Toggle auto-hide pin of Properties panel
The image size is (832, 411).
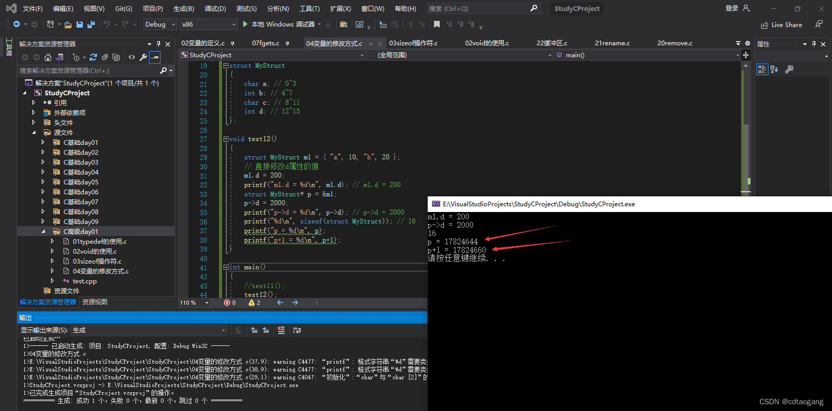click(814, 44)
